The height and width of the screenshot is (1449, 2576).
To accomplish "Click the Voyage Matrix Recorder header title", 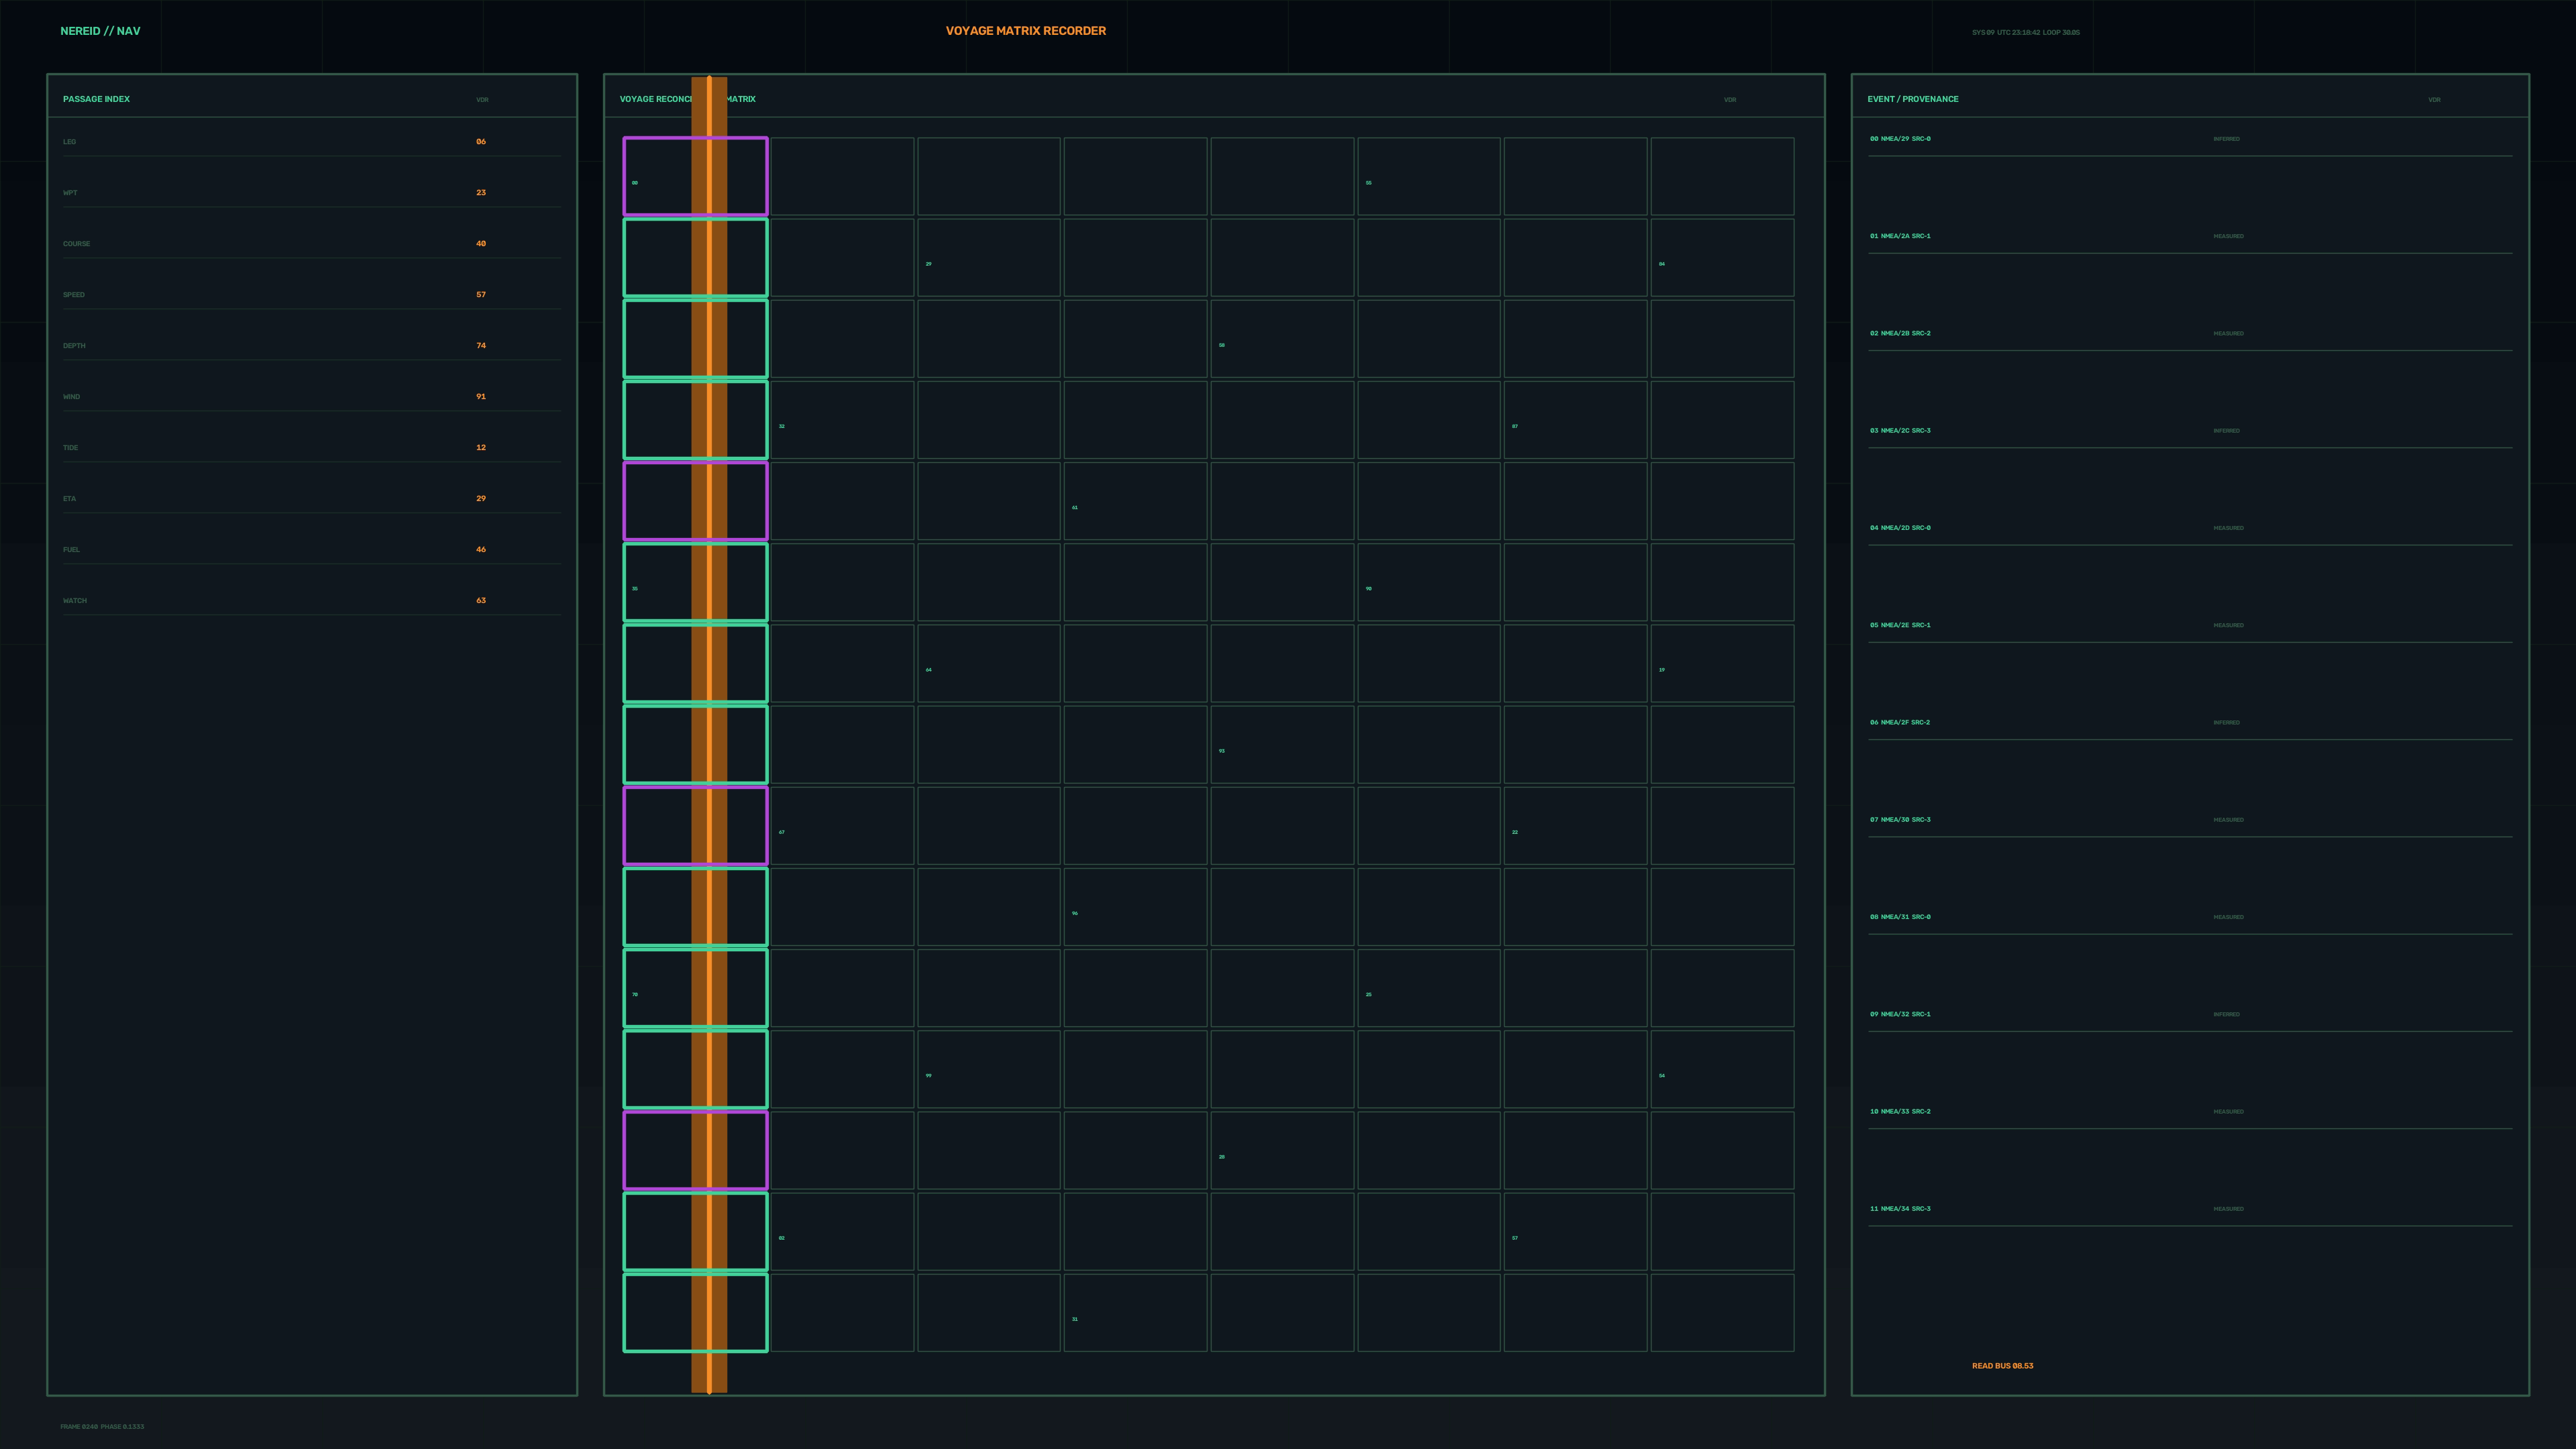I will tap(1025, 31).
